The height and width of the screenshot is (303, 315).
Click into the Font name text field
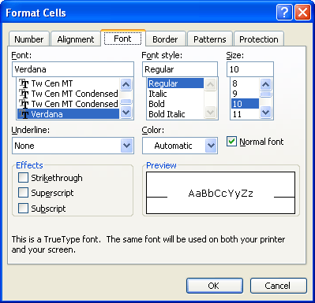coord(73,69)
